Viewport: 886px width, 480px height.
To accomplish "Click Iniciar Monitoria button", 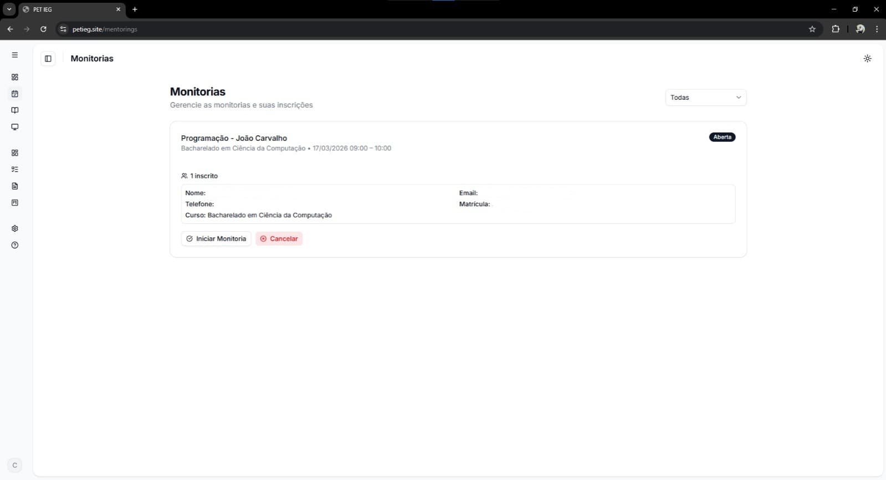I will (216, 239).
